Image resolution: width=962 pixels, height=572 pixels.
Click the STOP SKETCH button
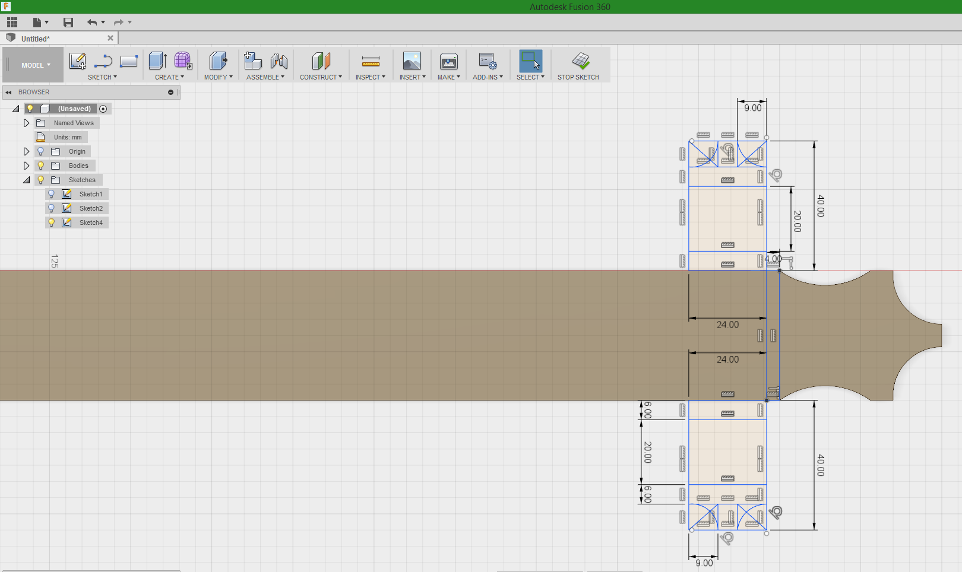tap(578, 65)
